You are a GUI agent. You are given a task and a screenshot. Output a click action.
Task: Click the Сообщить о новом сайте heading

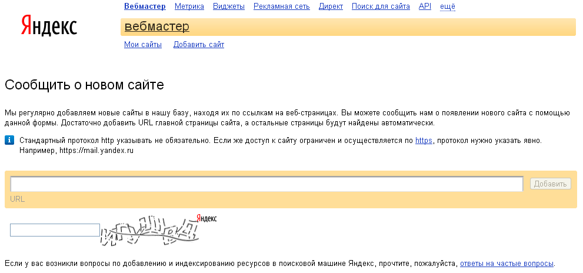(84, 85)
